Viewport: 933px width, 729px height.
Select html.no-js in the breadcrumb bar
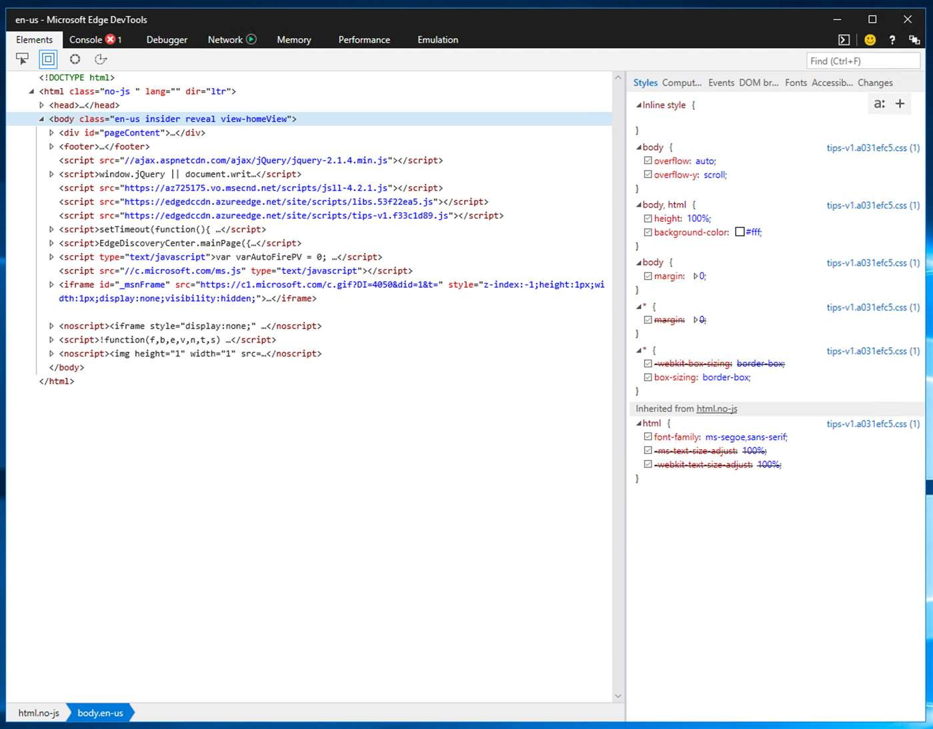point(39,712)
